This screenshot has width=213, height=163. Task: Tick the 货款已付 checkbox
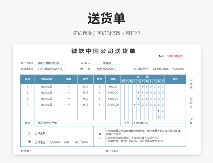(135, 69)
